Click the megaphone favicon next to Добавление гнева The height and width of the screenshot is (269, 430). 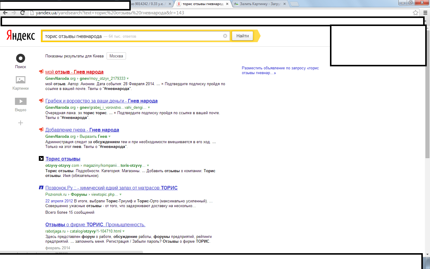pos(41,129)
